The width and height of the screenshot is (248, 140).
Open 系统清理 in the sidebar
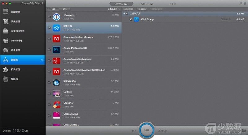pyautogui.click(x=23, y=21)
